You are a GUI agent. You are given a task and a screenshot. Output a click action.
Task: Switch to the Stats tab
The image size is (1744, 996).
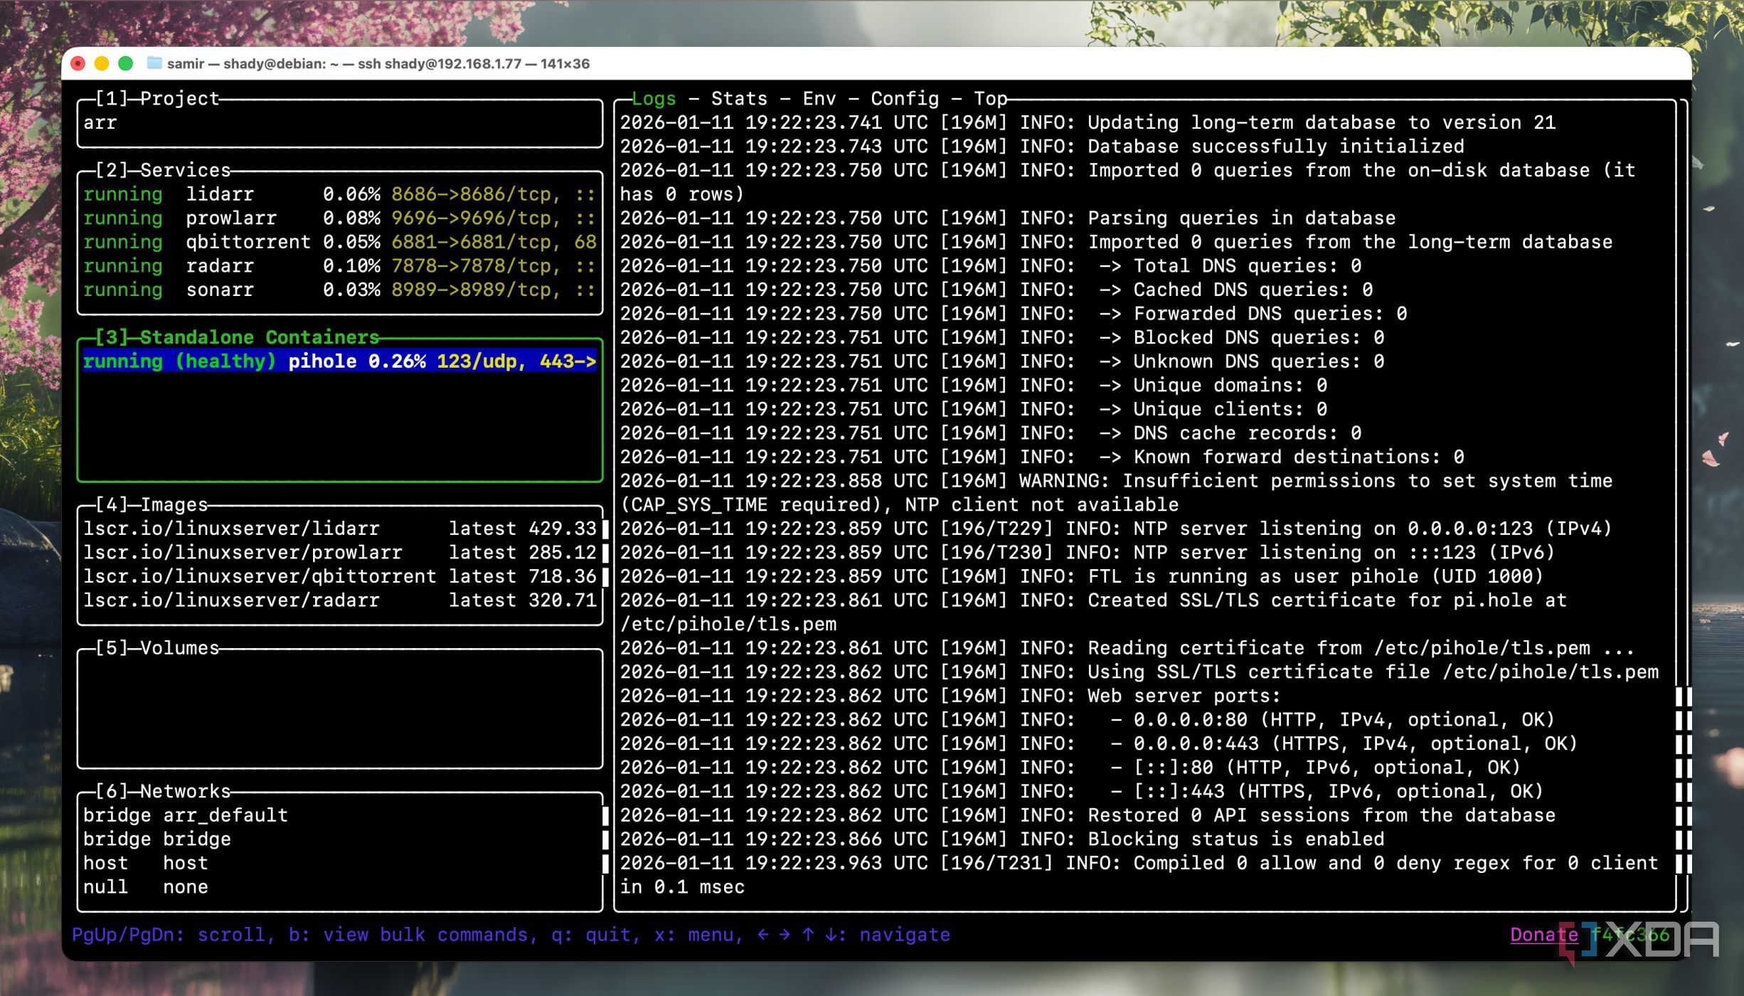point(739,98)
